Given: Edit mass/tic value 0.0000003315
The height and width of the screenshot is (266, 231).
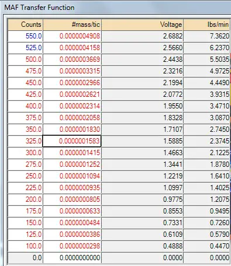Looking at the screenshot, I should (x=72, y=71).
